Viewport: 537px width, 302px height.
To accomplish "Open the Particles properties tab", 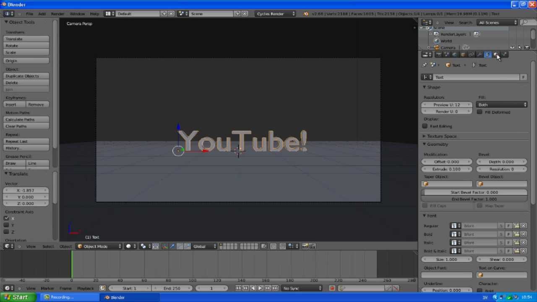I will [504, 55].
